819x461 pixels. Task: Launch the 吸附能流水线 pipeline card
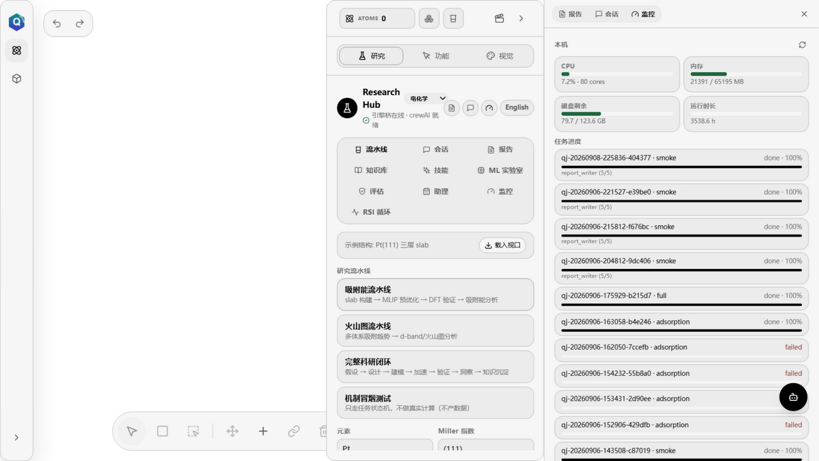(435, 295)
